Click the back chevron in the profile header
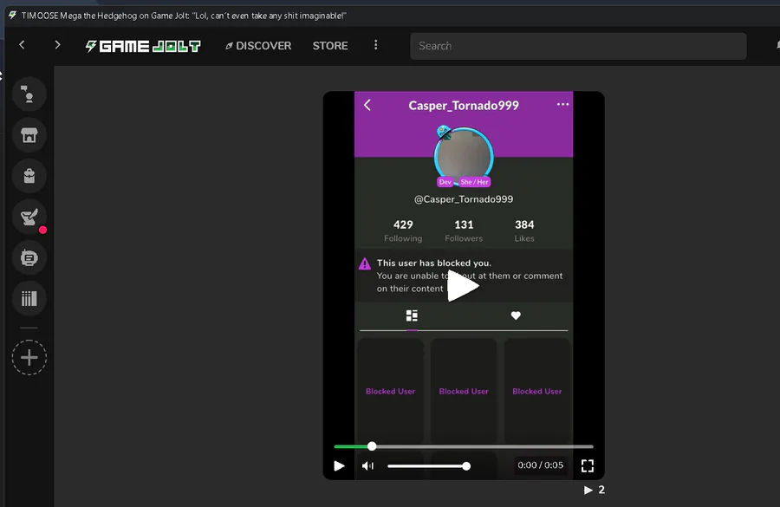This screenshot has height=507, width=780. (367, 105)
